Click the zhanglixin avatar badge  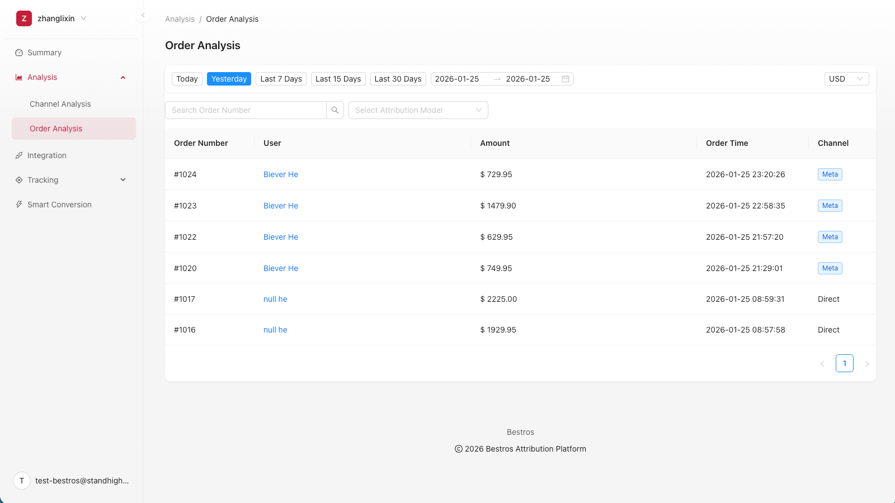pyautogui.click(x=23, y=18)
